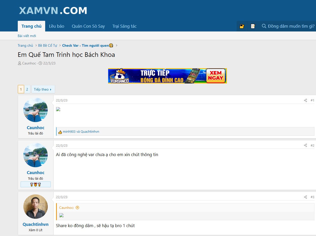The image size is (316, 236).
Task: Open Quachtinhvn username link in post #3
Action: pos(36,224)
